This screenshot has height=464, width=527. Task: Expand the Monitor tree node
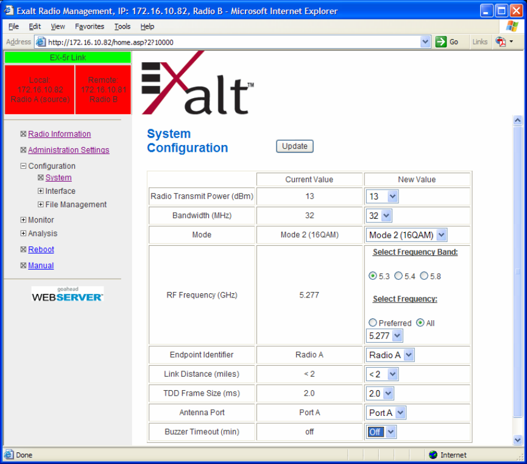[23, 220]
